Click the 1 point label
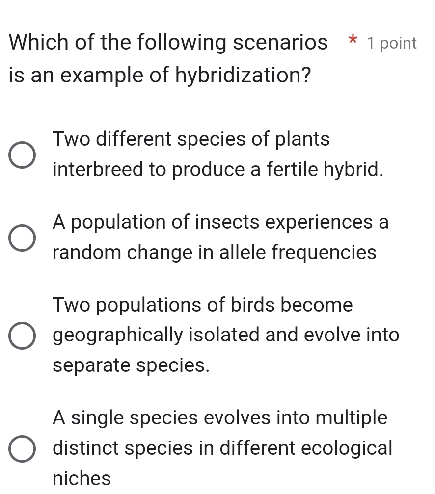Viewport: 435px width, 494px height. tap(391, 43)
